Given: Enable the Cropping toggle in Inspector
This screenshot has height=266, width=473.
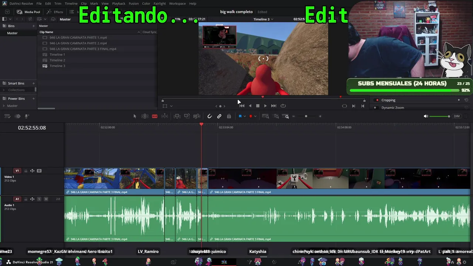Looking at the screenshot, I should coord(377,100).
